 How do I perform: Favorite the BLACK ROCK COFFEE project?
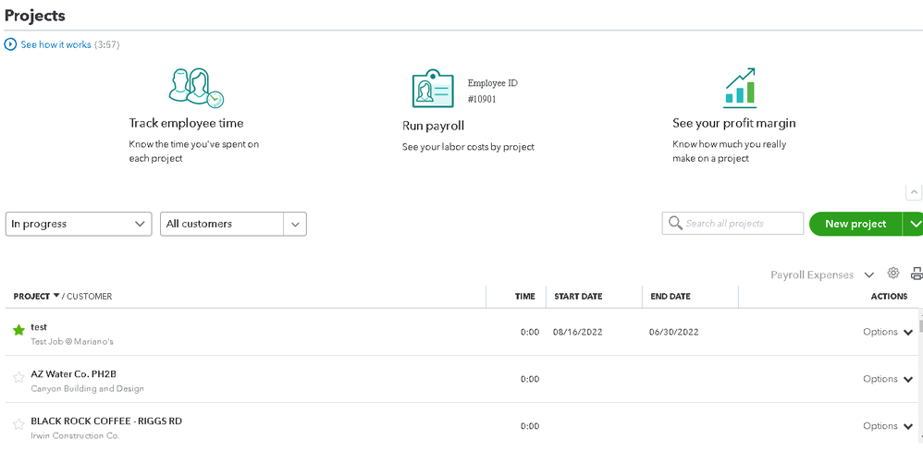(x=18, y=424)
